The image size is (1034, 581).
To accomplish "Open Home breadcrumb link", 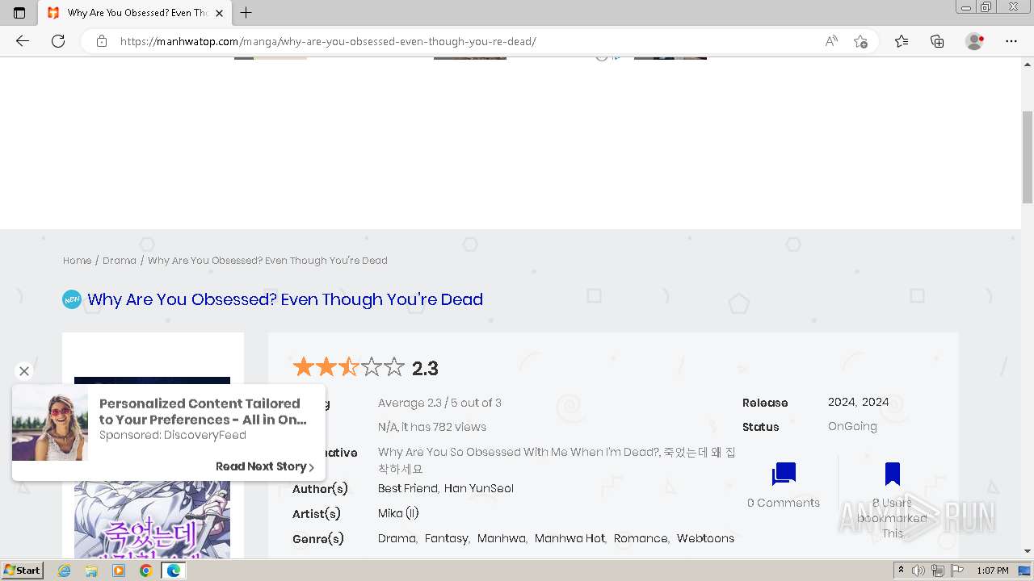I will pos(78,261).
